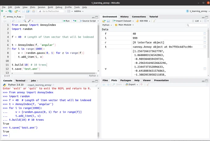Open the Addins dropdown

click(79, 11)
